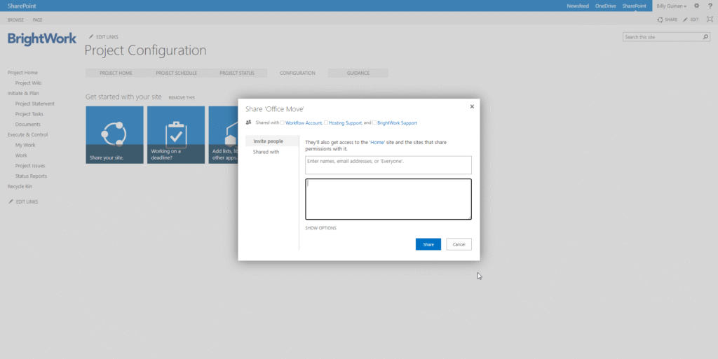
Task: Tick the Hosting Support checkbox
Action: point(326,123)
